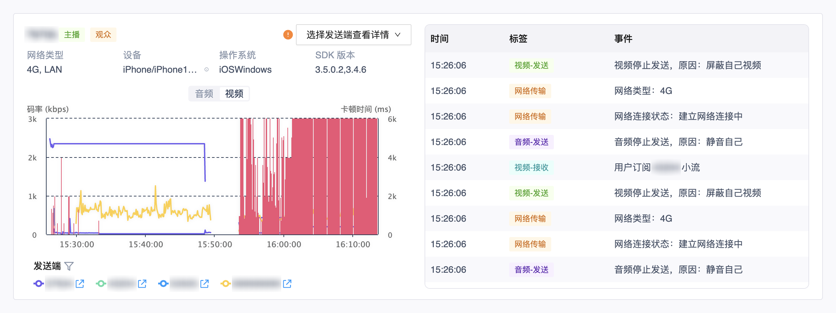Open external link for green sender

click(x=142, y=284)
